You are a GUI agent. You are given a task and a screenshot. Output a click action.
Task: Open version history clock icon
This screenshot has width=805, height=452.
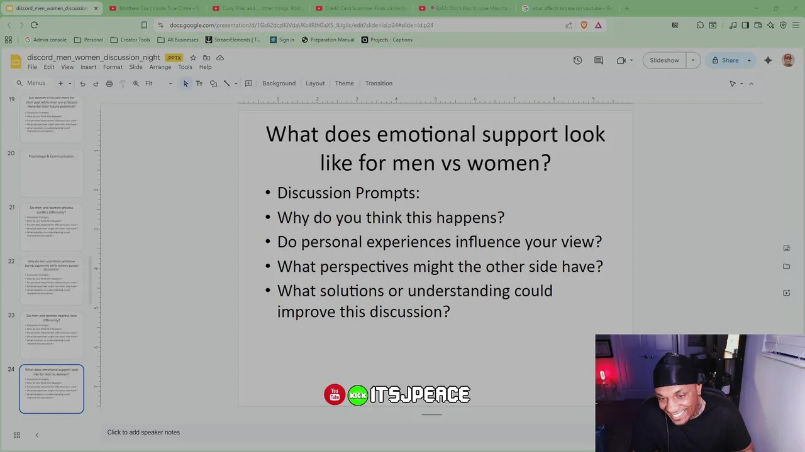click(577, 60)
